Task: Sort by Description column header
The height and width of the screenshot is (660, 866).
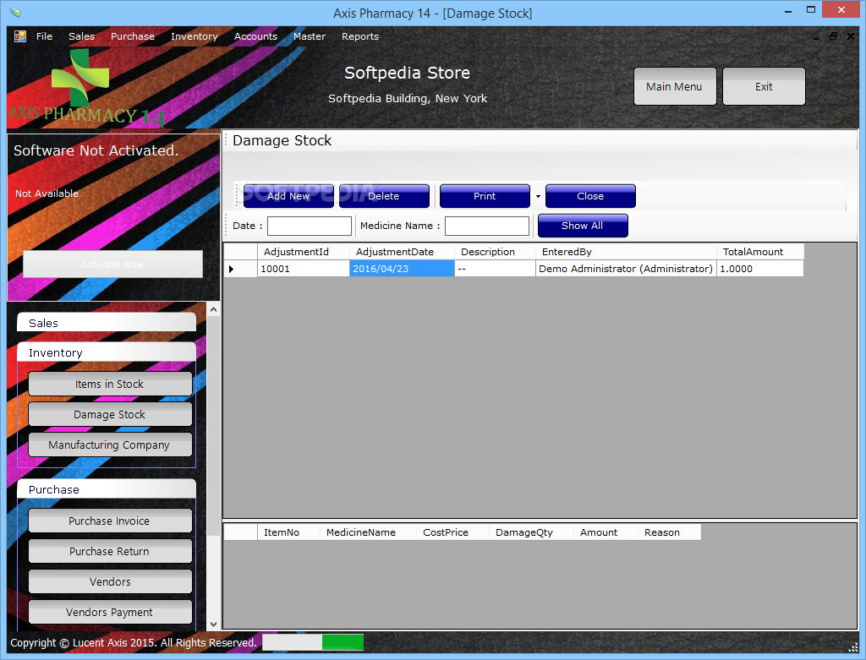Action: (x=495, y=252)
